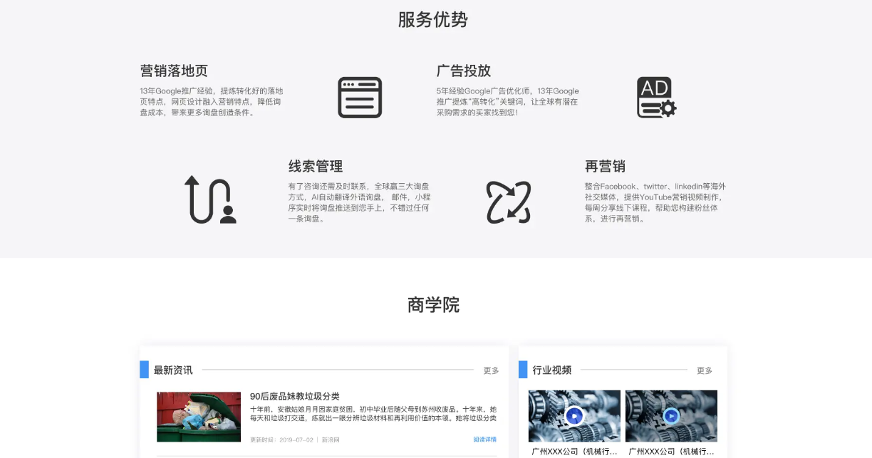872x458 pixels.
Task: Click the blue marker beside 最新资讯
Action: [144, 370]
